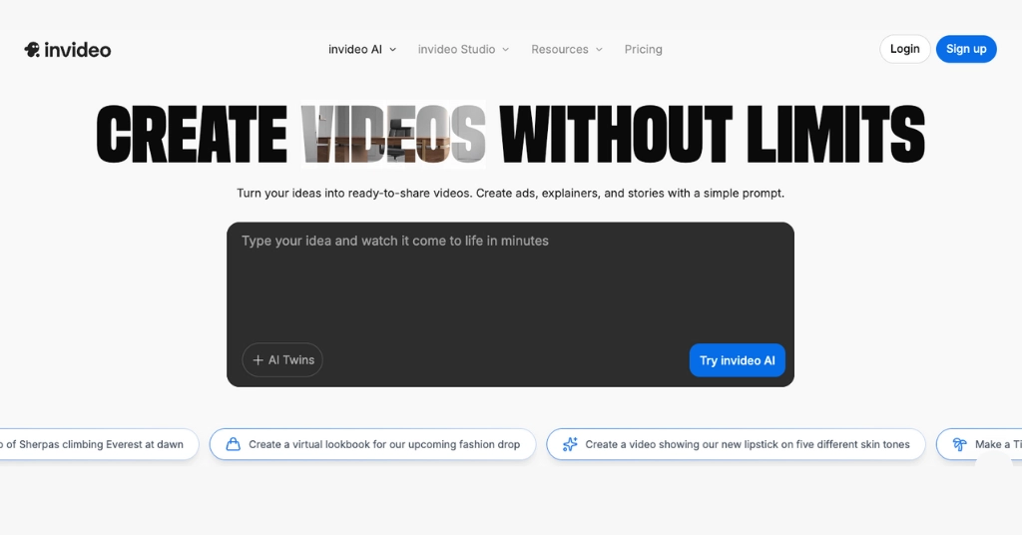
Task: Click the invideo wordmark text
Action: (x=78, y=50)
